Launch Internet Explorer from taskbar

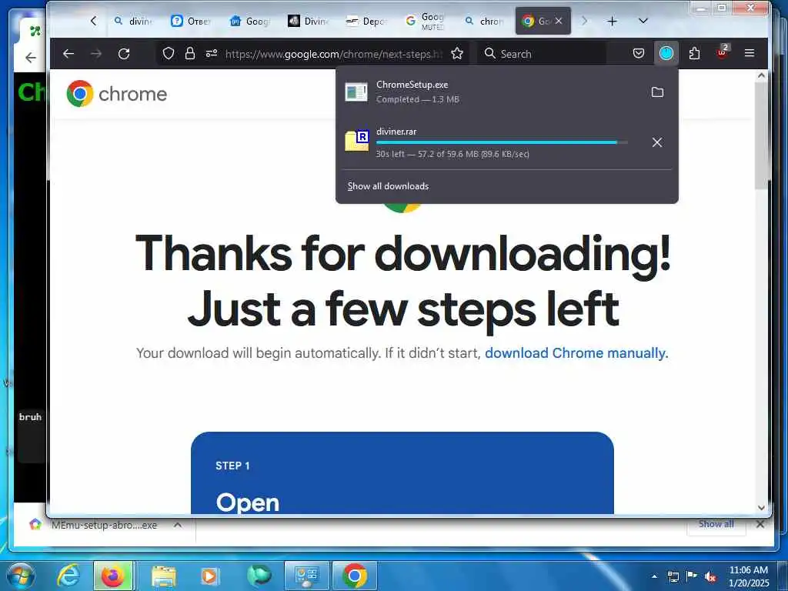click(x=68, y=576)
